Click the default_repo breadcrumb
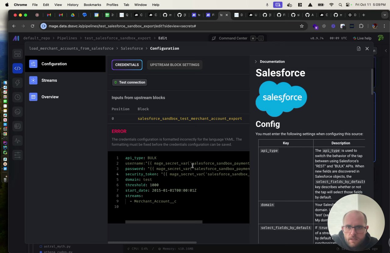Screen dimensions: 390x253 [x=37, y=38]
